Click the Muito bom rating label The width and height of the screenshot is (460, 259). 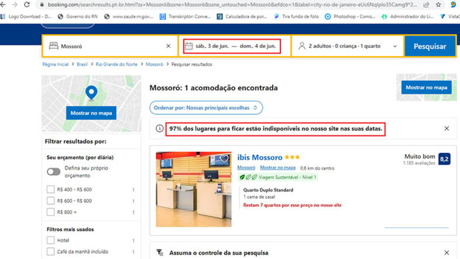[419, 156]
